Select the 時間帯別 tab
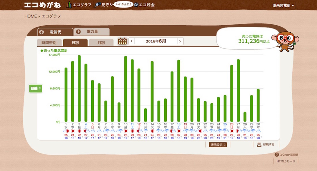Image resolution: width=317 pixels, height=171 pixels. (49, 42)
